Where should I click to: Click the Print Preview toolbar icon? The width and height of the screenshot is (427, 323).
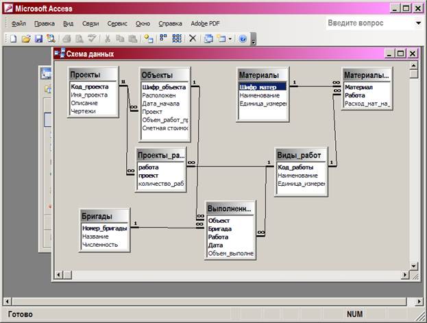click(80, 38)
